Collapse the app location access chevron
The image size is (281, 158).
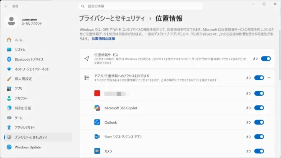269,78
